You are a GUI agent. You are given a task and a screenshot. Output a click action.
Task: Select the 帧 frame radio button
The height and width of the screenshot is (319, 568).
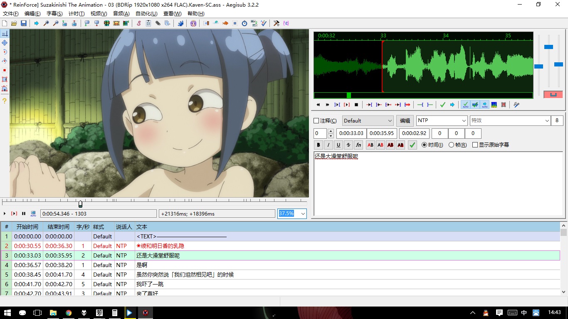451,145
